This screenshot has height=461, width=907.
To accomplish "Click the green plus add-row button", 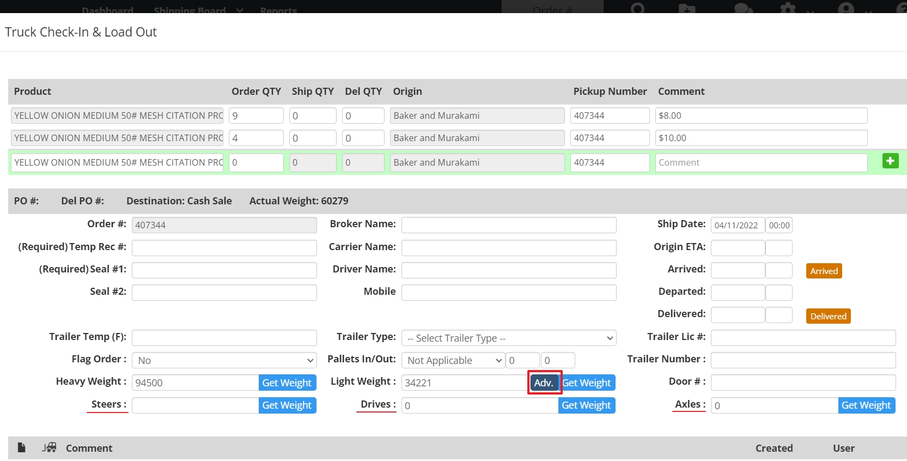I will click(890, 161).
